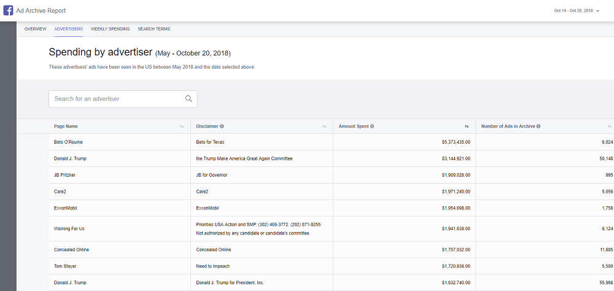This screenshot has width=614, height=291.
Task: Click Beto for Texas disclaimer
Action: point(210,142)
